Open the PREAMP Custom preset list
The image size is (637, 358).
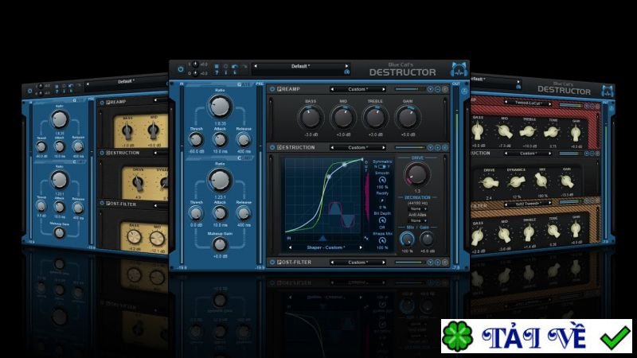pyautogui.click(x=358, y=89)
